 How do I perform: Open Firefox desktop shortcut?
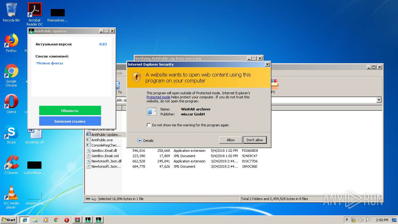[11, 43]
